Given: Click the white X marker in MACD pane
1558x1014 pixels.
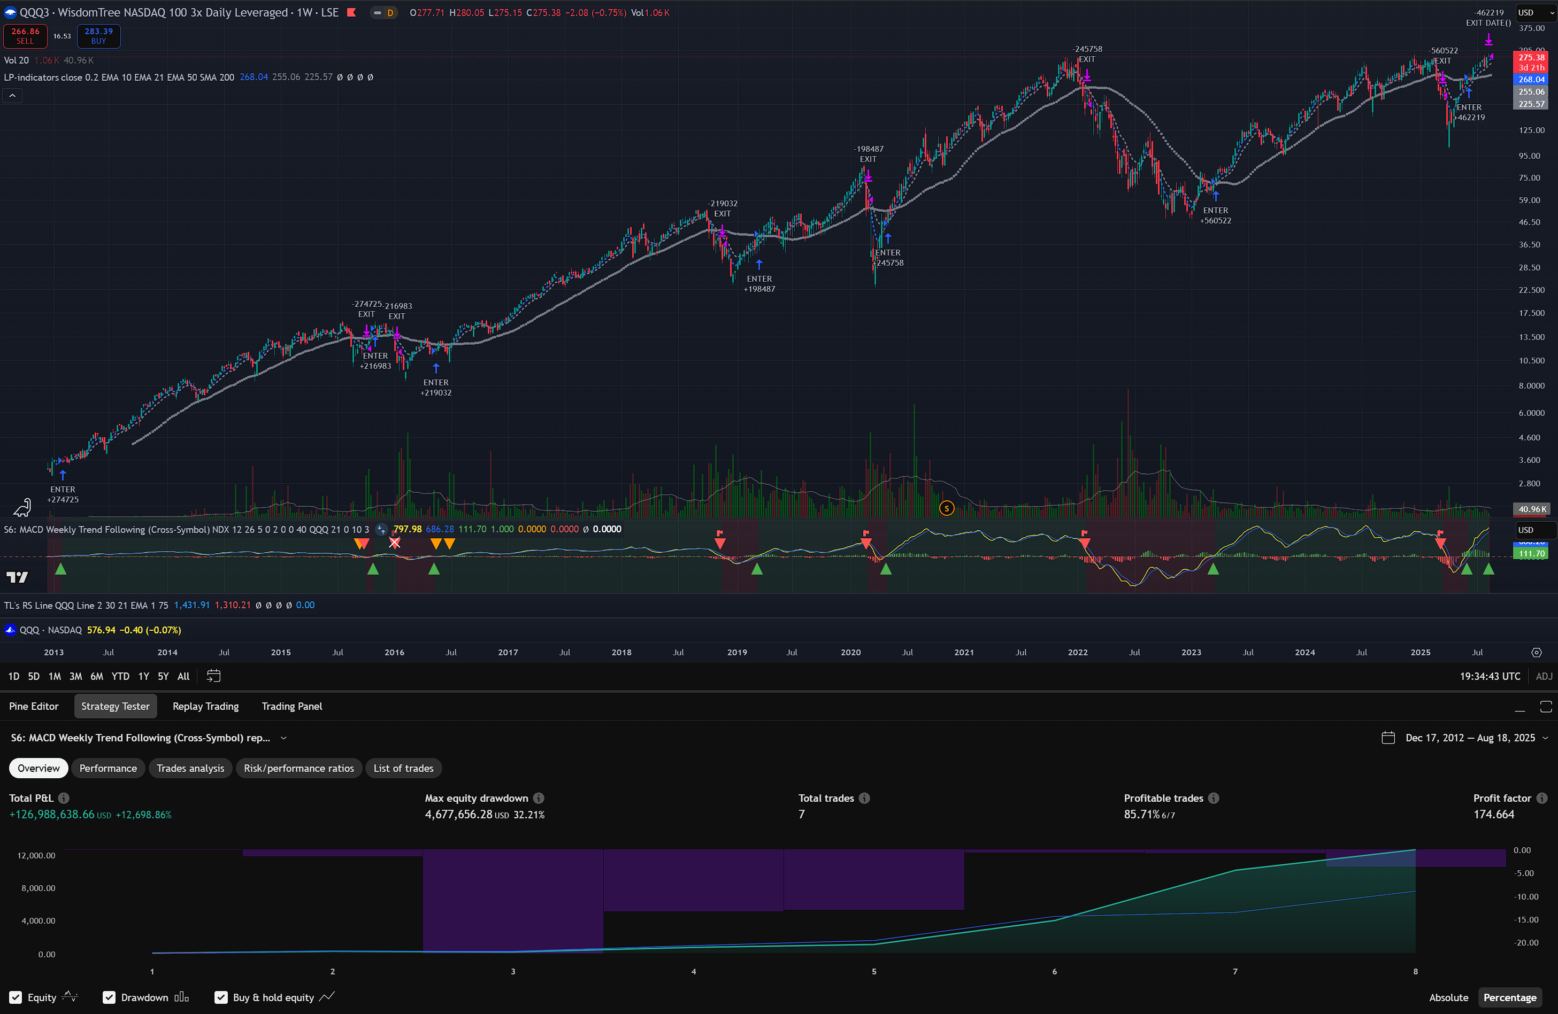Looking at the screenshot, I should tap(394, 543).
